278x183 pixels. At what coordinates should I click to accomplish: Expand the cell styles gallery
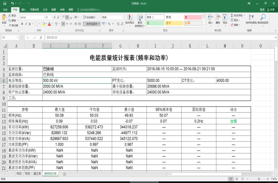204,26
